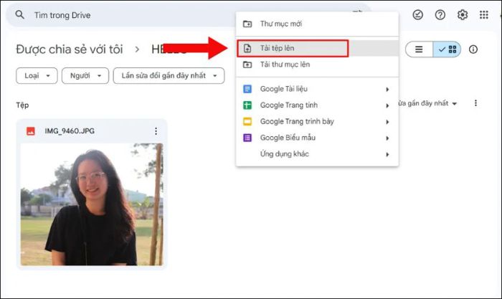The height and width of the screenshot is (299, 502).
Task: Click the folder upload icon in menu
Action: (247, 65)
